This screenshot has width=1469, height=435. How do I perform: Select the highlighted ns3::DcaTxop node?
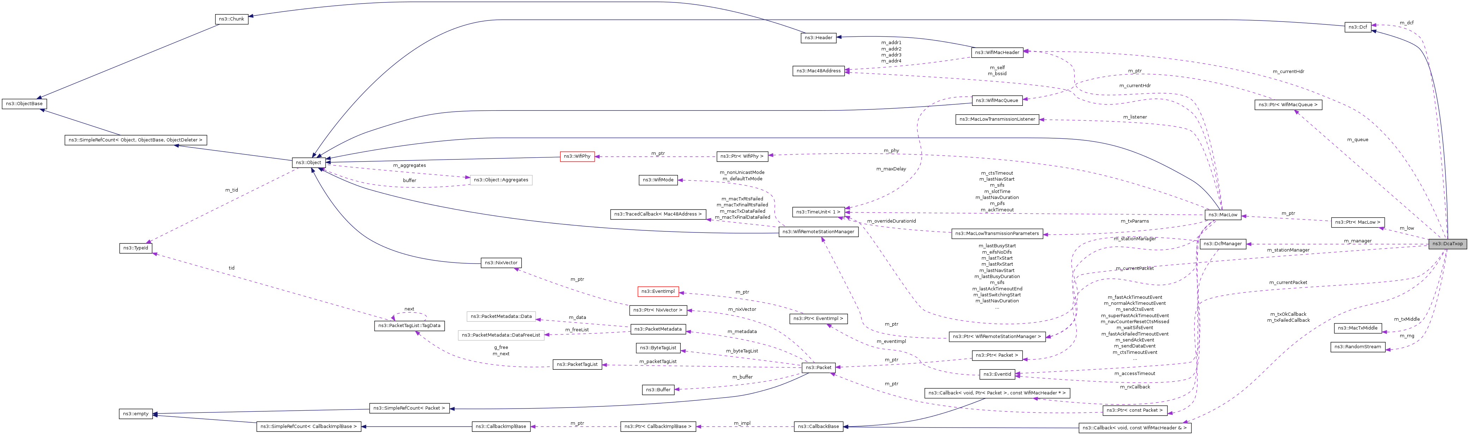click(1447, 244)
